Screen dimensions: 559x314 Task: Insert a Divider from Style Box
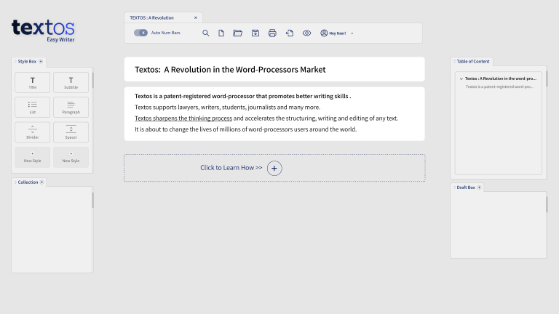pos(33,132)
